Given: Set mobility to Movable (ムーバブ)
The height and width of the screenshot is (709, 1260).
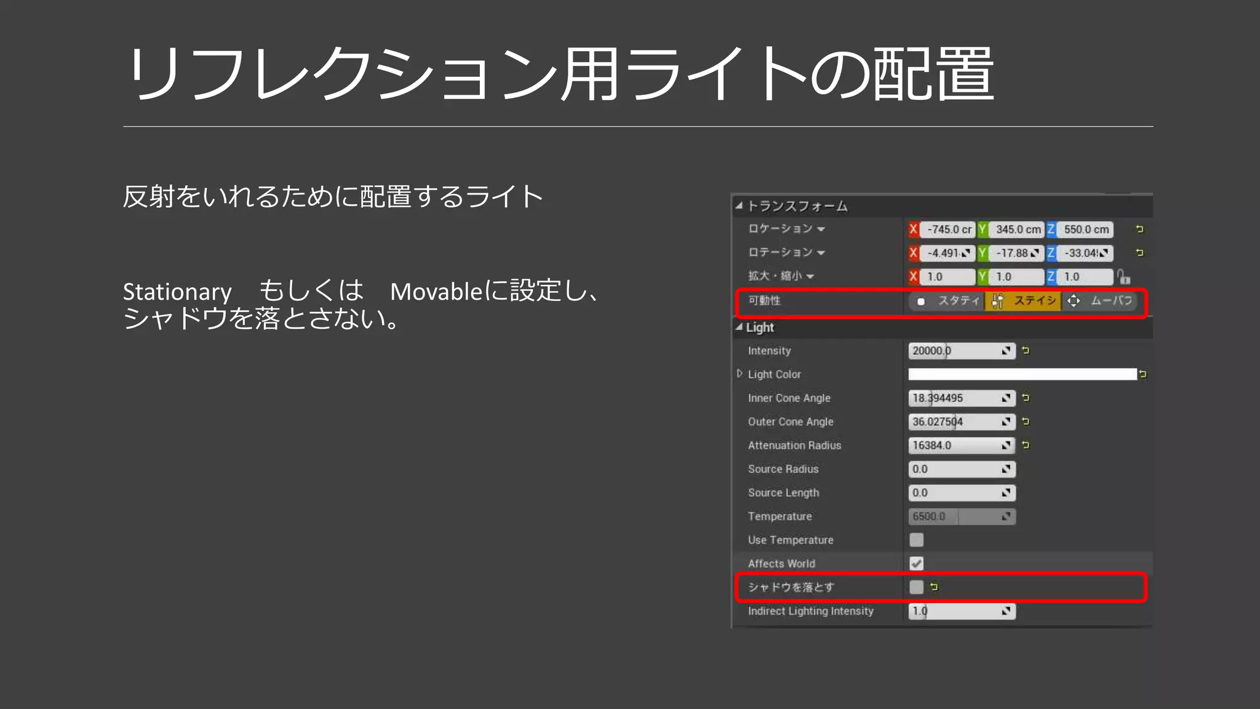Looking at the screenshot, I should coord(1099,301).
